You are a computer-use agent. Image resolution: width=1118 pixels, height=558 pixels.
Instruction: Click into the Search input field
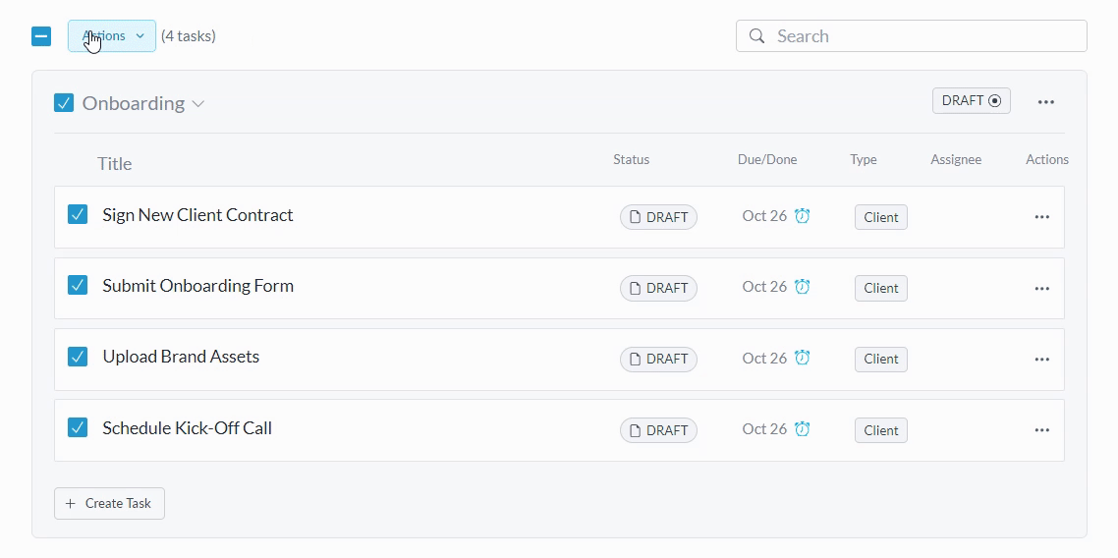click(x=923, y=36)
